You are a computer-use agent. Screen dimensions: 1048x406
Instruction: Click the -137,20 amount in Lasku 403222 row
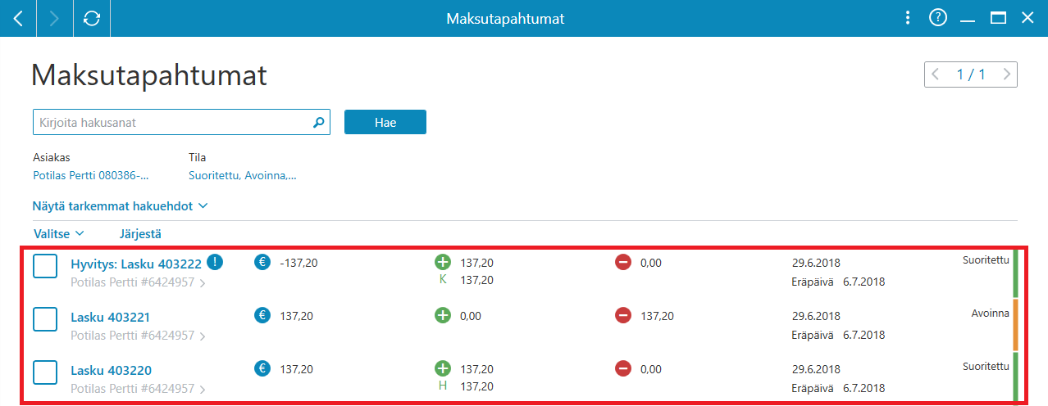click(x=298, y=263)
